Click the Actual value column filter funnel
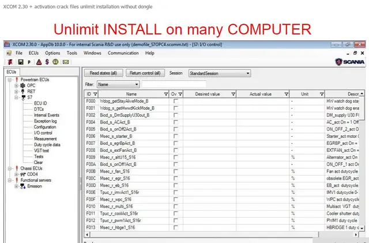Viewport: 369px width, 243px height. pyautogui.click(x=287, y=94)
